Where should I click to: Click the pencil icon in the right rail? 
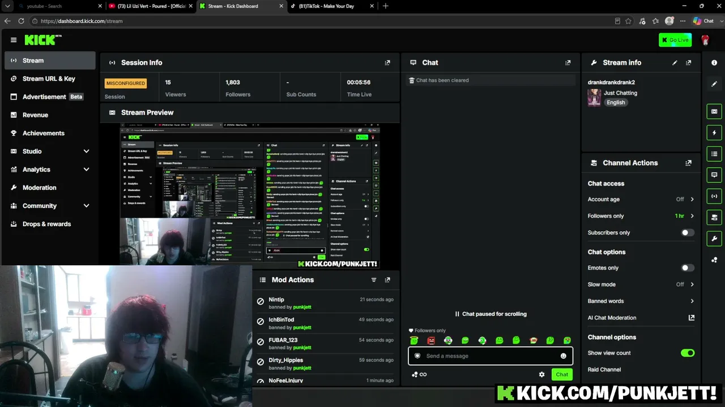point(714,84)
